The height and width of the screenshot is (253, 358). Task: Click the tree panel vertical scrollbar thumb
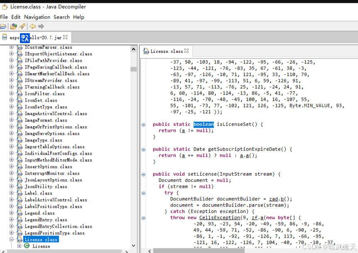tap(134, 69)
